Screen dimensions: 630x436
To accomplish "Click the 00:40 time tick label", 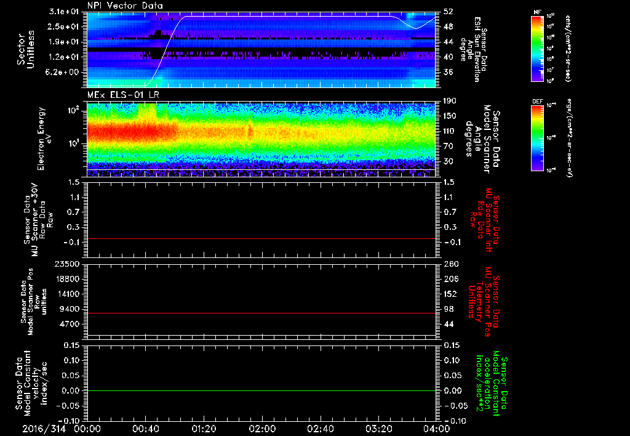I will click(145, 429).
